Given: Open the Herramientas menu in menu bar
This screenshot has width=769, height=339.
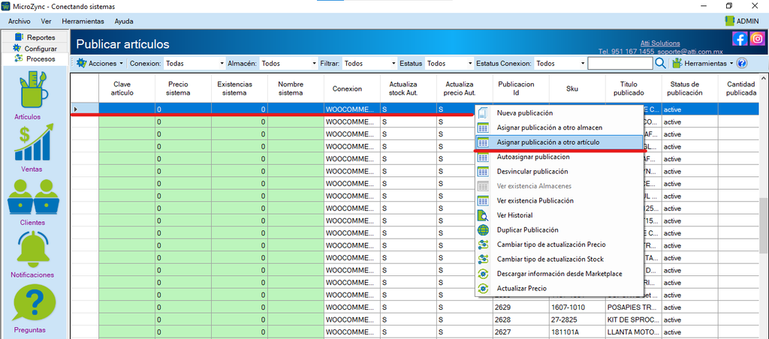Looking at the screenshot, I should click(83, 21).
